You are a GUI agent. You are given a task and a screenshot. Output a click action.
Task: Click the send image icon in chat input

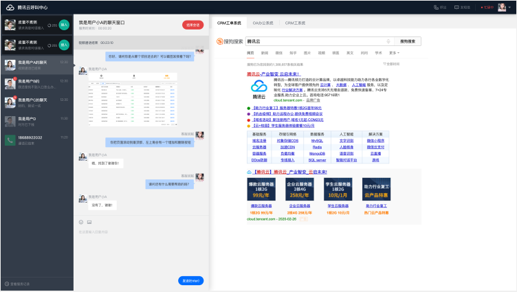coord(89,222)
